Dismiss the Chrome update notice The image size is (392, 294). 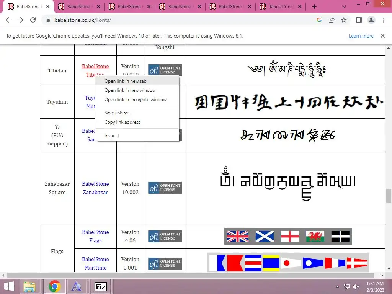[382, 36]
